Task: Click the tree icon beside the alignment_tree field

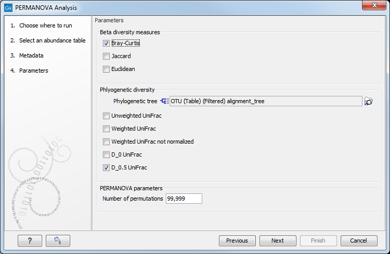Action: click(164, 101)
